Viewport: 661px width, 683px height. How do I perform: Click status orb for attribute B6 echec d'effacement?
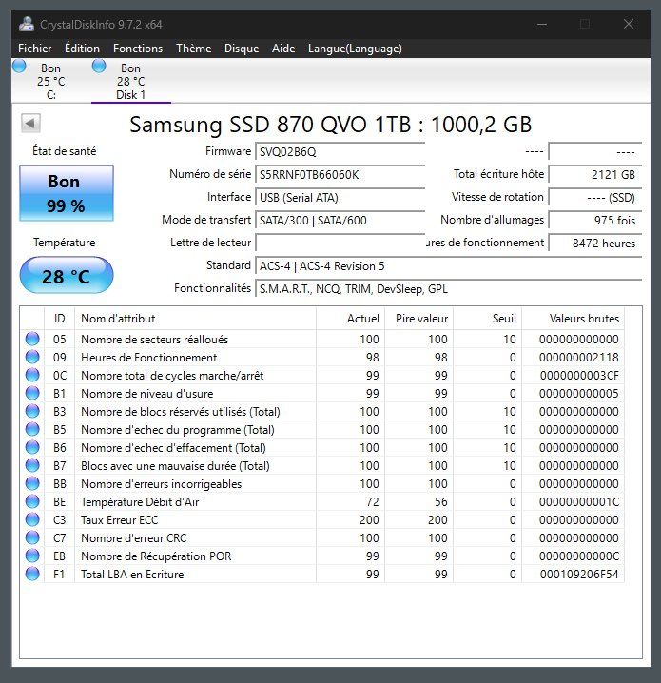coord(32,447)
